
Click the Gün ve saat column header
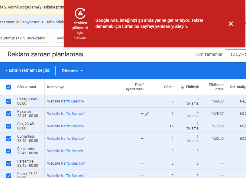pyautogui.click(x=27, y=87)
